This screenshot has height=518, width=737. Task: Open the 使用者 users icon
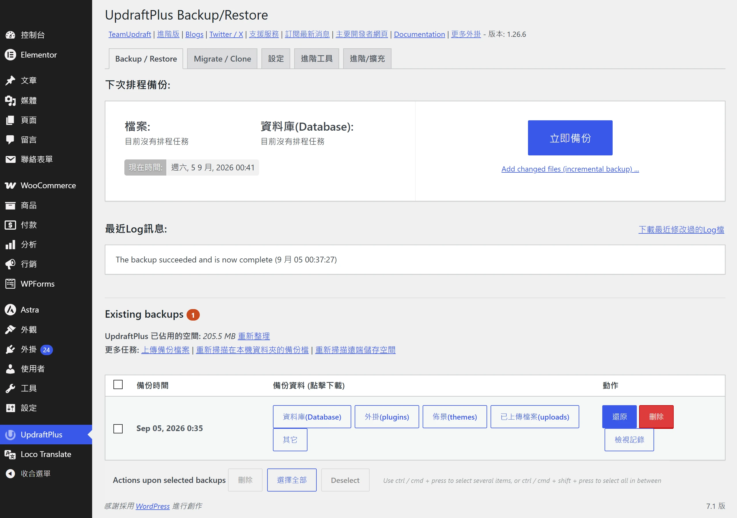pyautogui.click(x=10, y=369)
